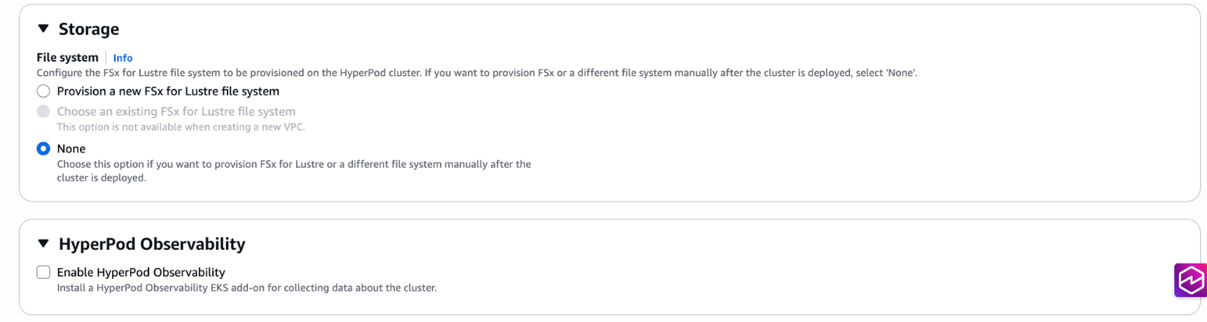This screenshot has height=322, width=1207.
Task: Click the 'None' option label text
Action: tap(71, 148)
